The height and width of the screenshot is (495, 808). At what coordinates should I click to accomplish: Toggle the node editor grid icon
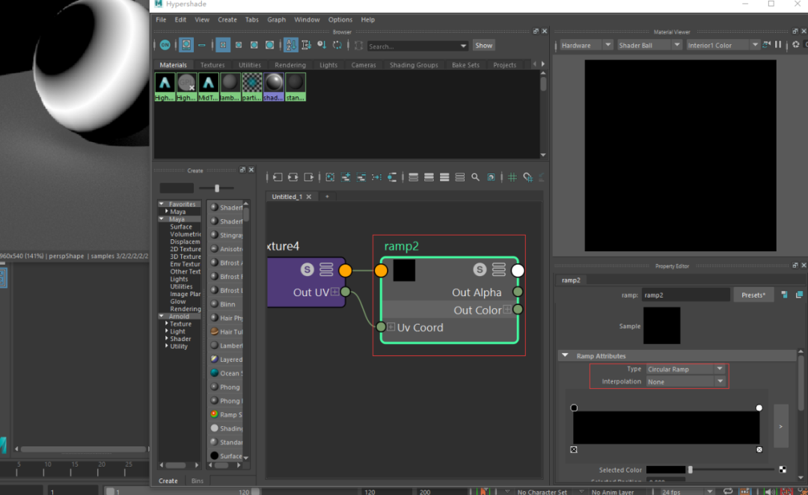point(512,177)
